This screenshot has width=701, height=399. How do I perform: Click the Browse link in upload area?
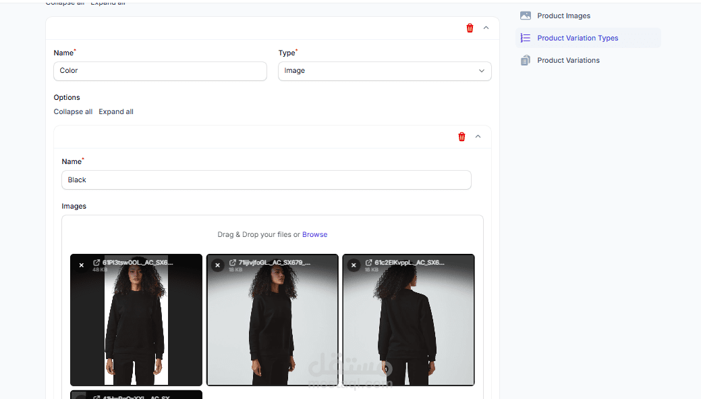point(314,234)
